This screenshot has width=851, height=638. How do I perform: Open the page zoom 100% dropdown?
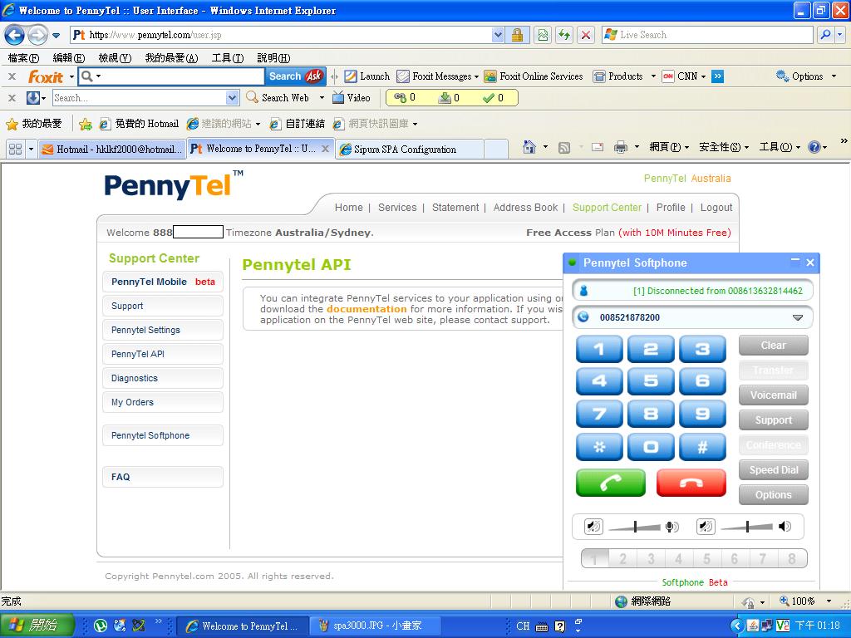[829, 601]
